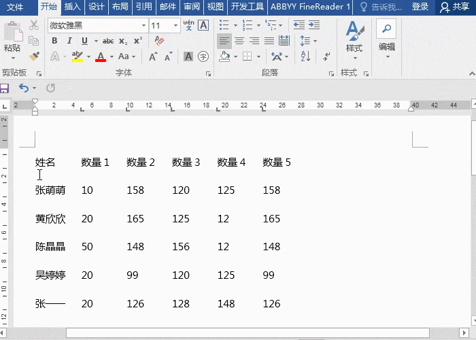Apply red font color
The image size is (476, 340).
[x=101, y=56]
